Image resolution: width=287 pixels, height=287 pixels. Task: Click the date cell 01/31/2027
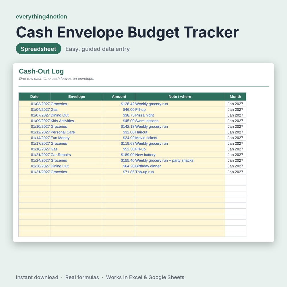pos(34,172)
